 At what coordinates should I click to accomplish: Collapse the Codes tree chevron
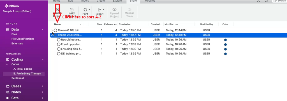[x=7, y=64]
